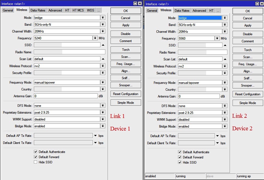
Task: Open Data Rates tab in Device 1 window
Action: (38, 10)
